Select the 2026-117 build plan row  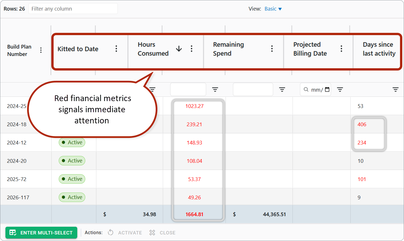click(x=202, y=197)
